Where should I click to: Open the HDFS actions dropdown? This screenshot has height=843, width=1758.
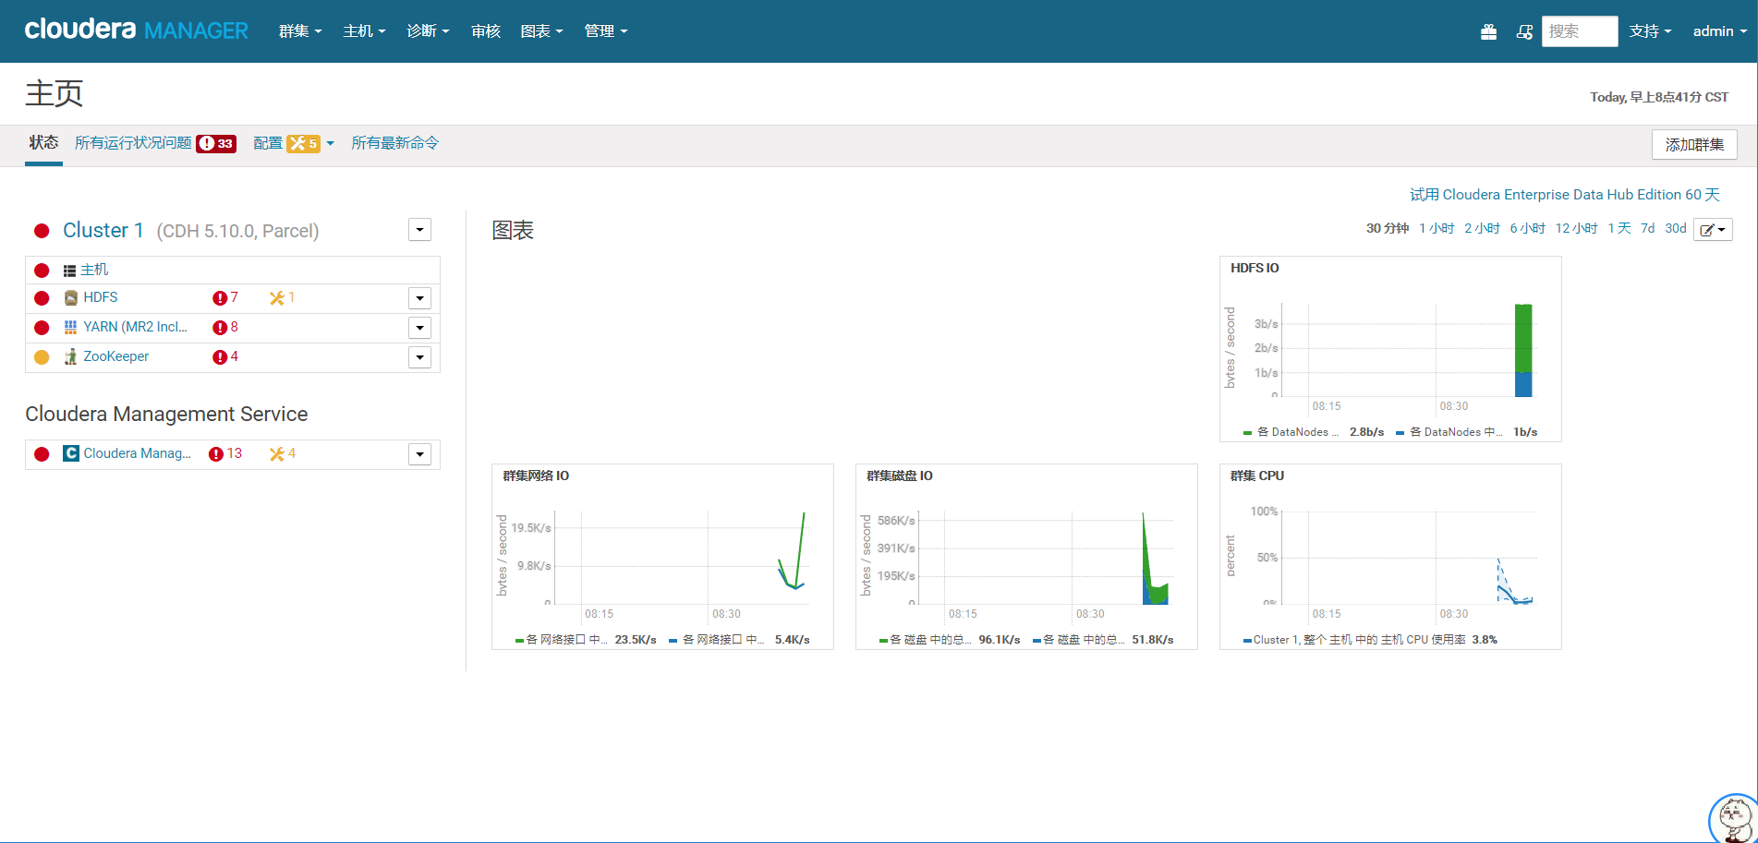click(420, 298)
